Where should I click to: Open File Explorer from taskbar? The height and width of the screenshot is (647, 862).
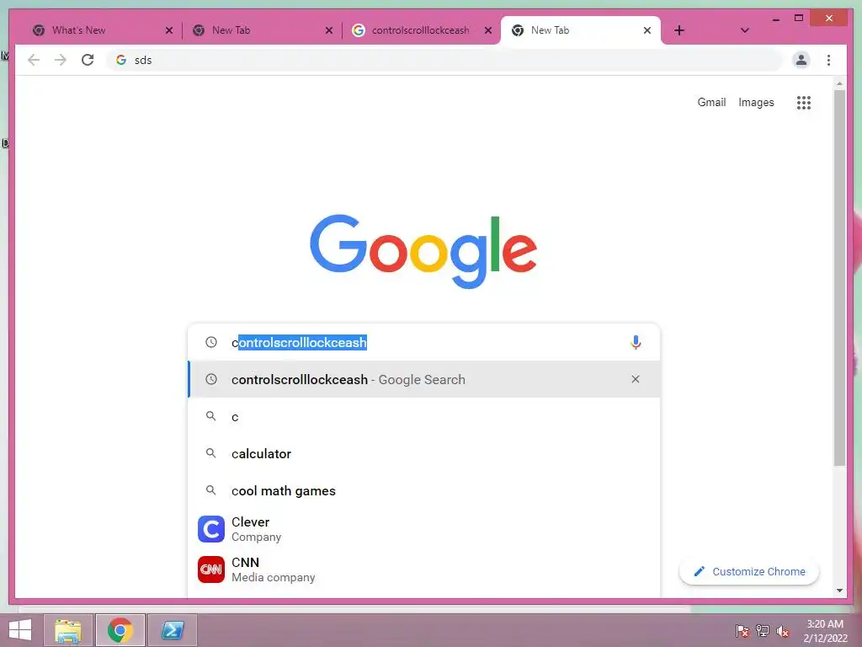coord(68,630)
